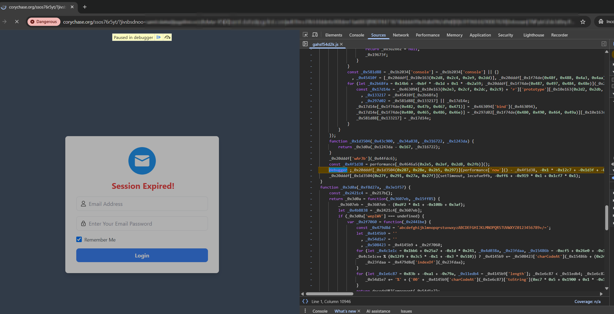Click the blue Login button
The height and width of the screenshot is (314, 614).
(x=142, y=255)
